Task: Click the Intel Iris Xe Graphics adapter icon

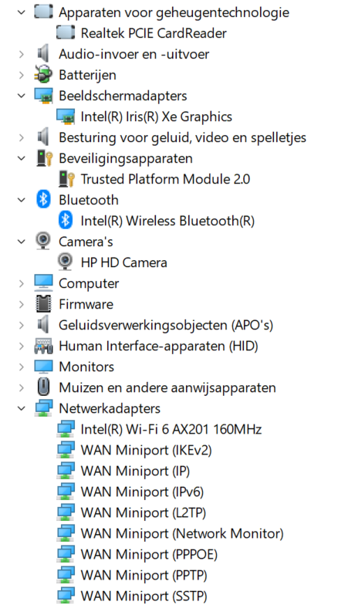Action: tap(65, 117)
